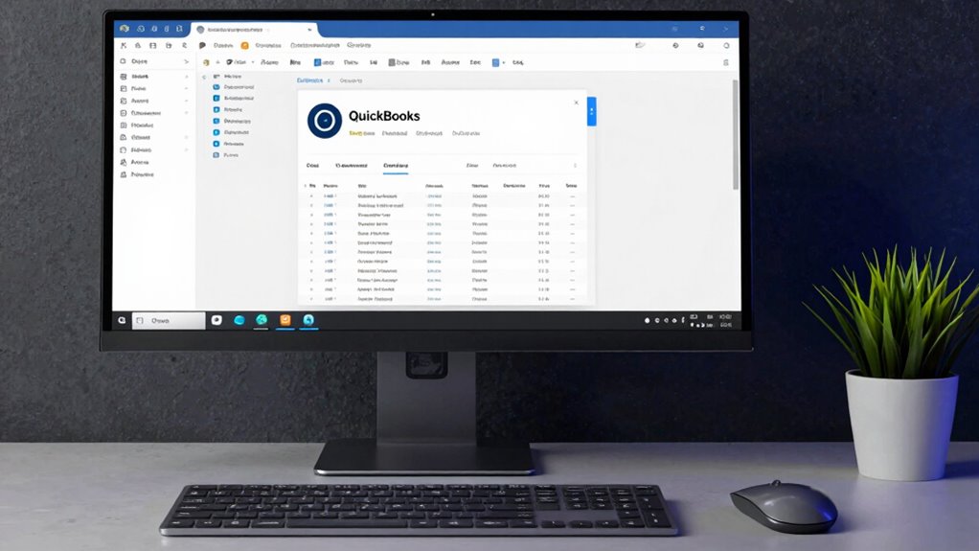Click the blue side handle beside the dialog

(x=591, y=111)
